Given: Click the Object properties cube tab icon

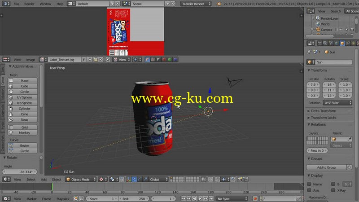Looking at the screenshot, I should coord(342,43).
